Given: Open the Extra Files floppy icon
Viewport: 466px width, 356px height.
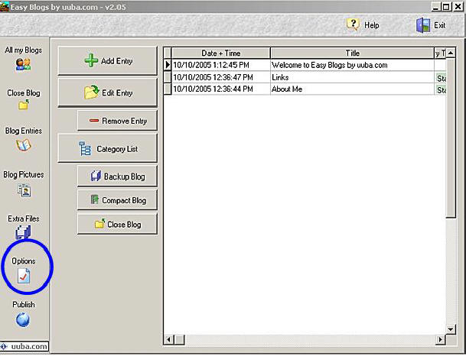Looking at the screenshot, I should (x=23, y=232).
